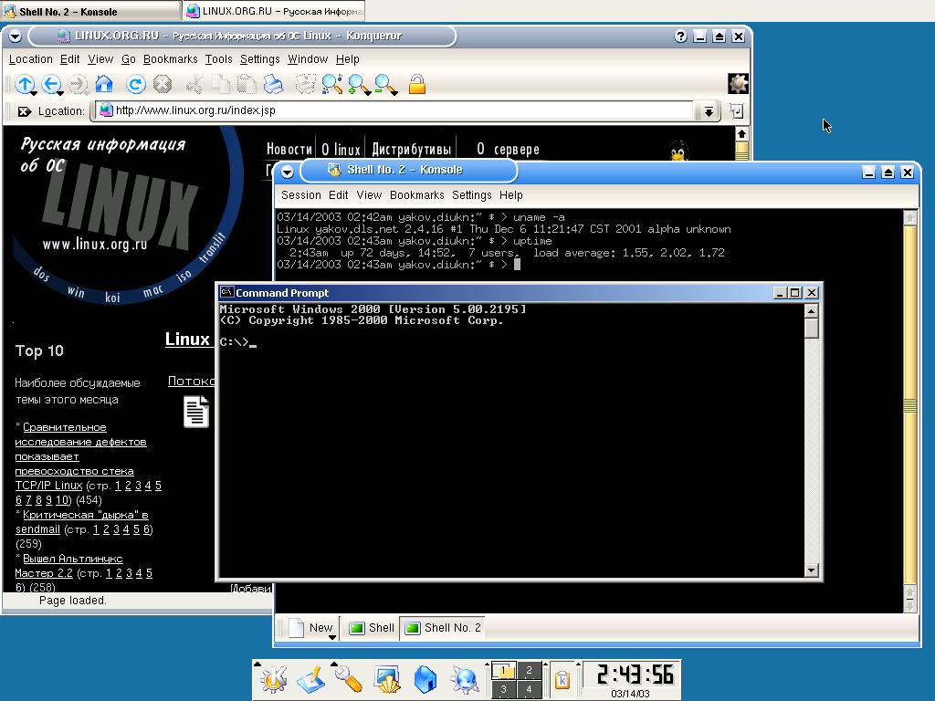Open Konsole window menu arrow in title bar
Screen dimensions: 935x701
[287, 172]
